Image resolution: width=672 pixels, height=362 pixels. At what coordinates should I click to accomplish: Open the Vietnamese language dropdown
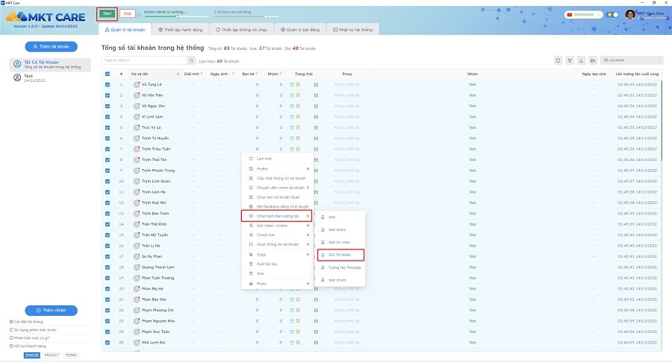583,14
